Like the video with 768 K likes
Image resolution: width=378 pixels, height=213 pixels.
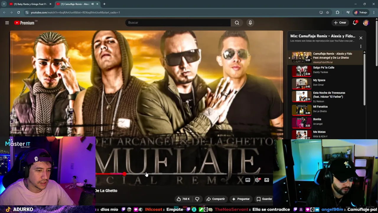[x=183, y=199]
